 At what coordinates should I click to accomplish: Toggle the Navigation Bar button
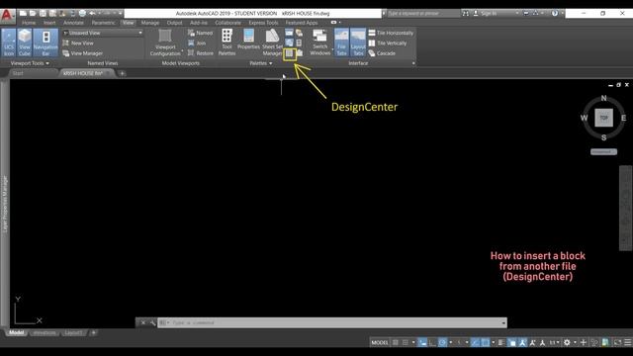click(45, 43)
